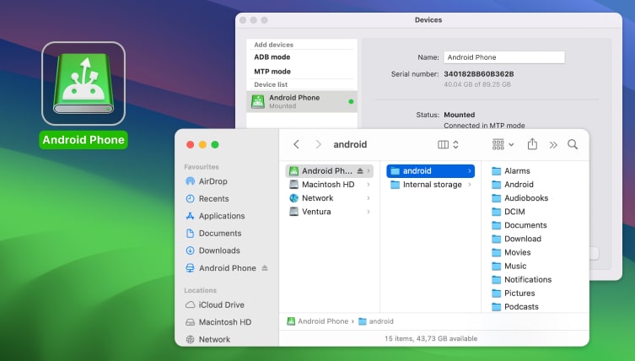Change Finder column view mode
The height and width of the screenshot is (361, 635).
tap(449, 144)
